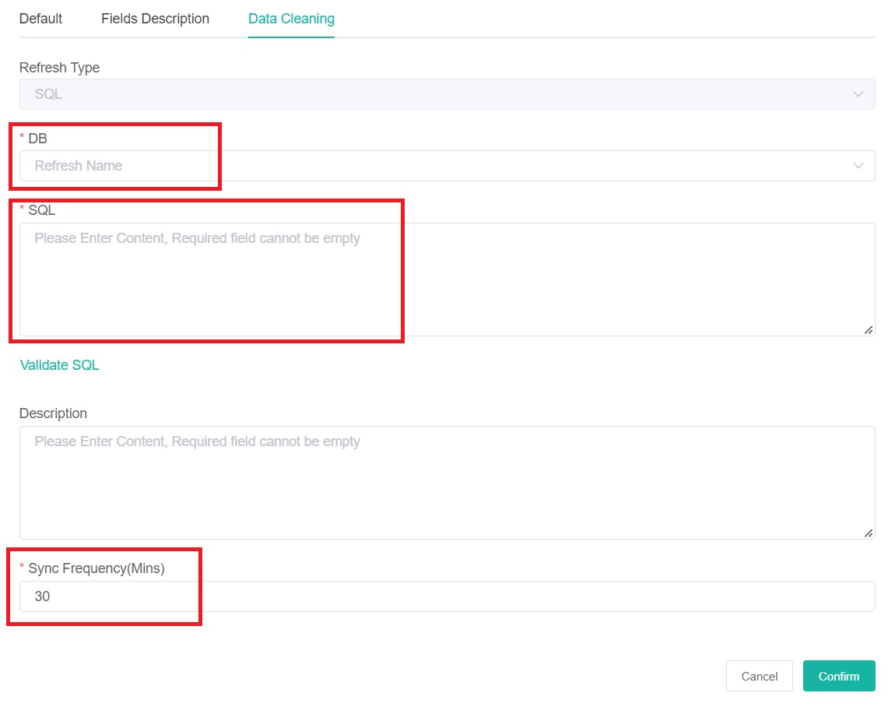895x707 pixels.
Task: Click the Refresh Type chevron arrow
Action: click(858, 93)
